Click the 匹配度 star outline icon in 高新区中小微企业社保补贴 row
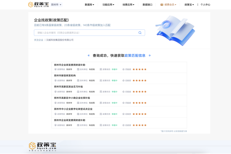231x154 pixels. pyautogui.click(x=124, y=103)
